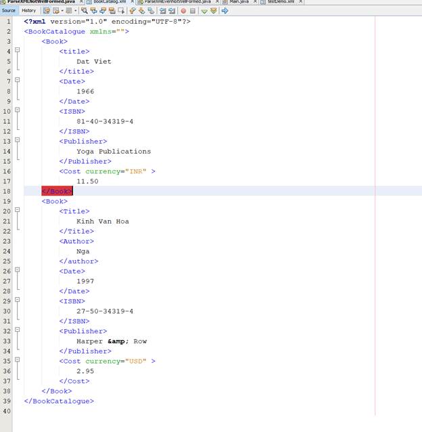The image size is (422, 432).
Task: Click the highlighted </Book> error tag
Action: tap(57, 191)
